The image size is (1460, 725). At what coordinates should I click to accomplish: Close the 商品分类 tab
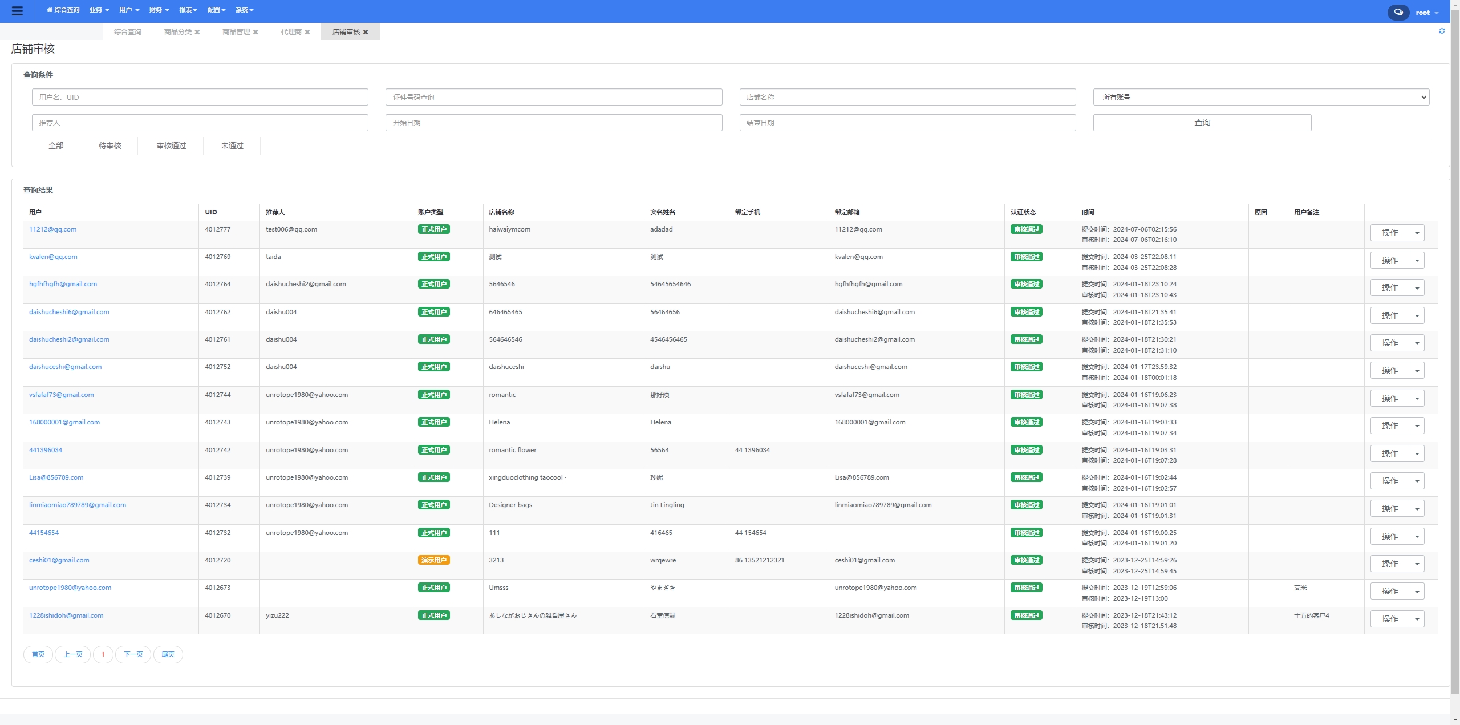[197, 32]
